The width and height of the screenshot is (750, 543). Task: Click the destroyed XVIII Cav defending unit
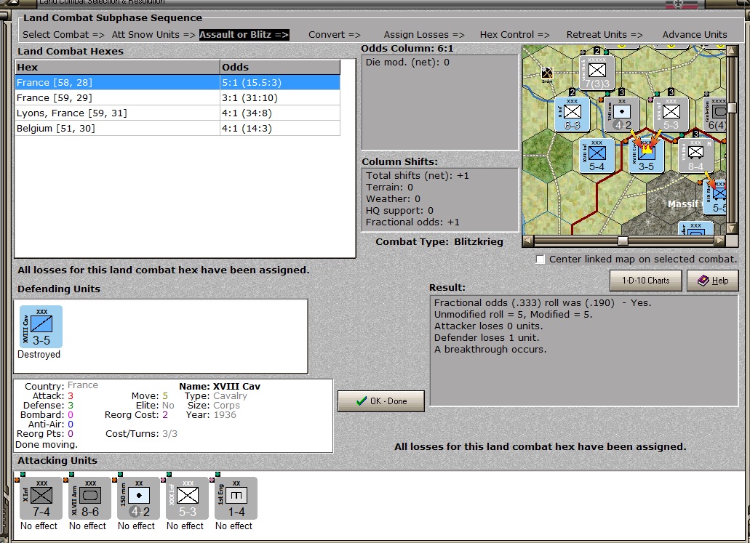click(41, 326)
